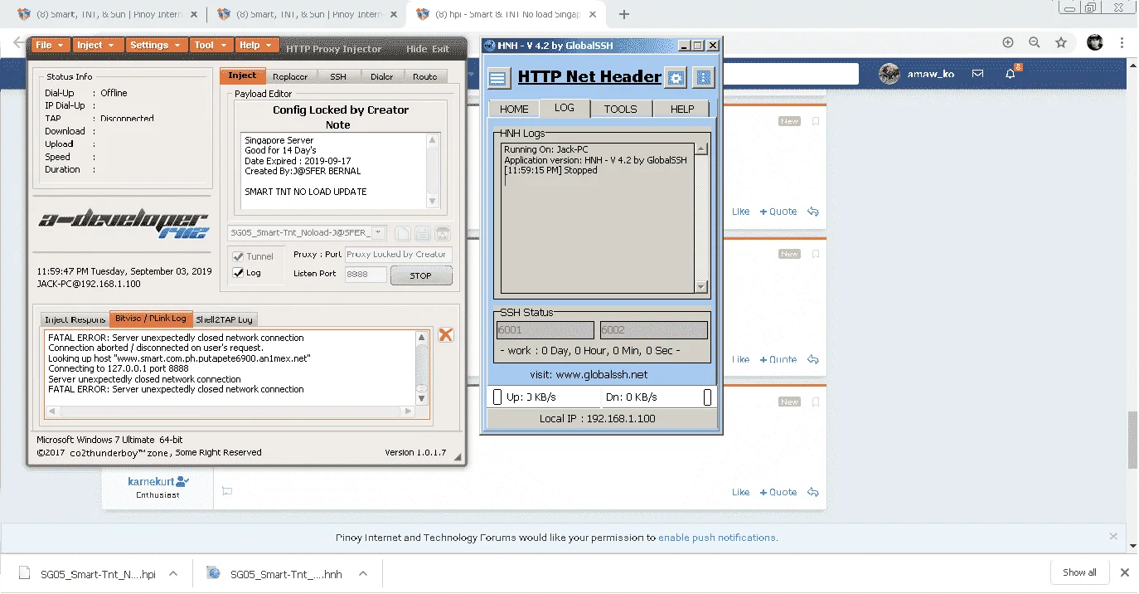Open forum alerts bell icon
The height and width of the screenshot is (594, 1139).
1011,74
